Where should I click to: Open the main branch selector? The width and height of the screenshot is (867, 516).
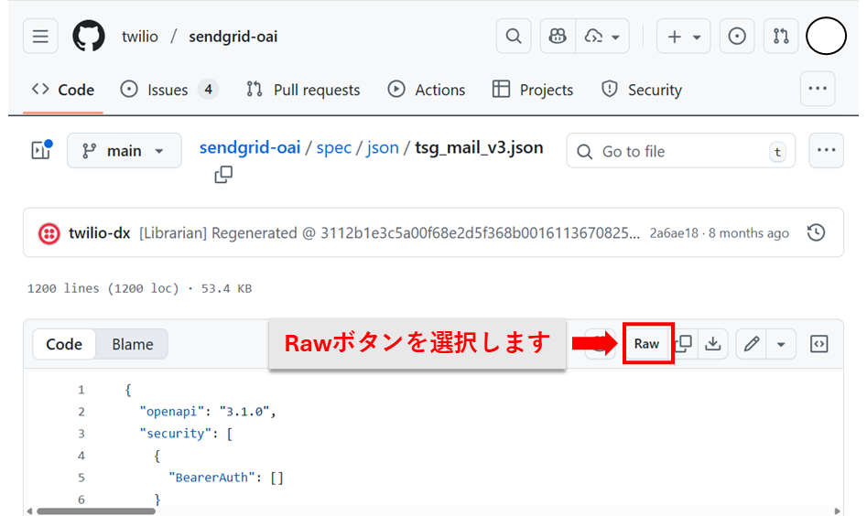125,150
